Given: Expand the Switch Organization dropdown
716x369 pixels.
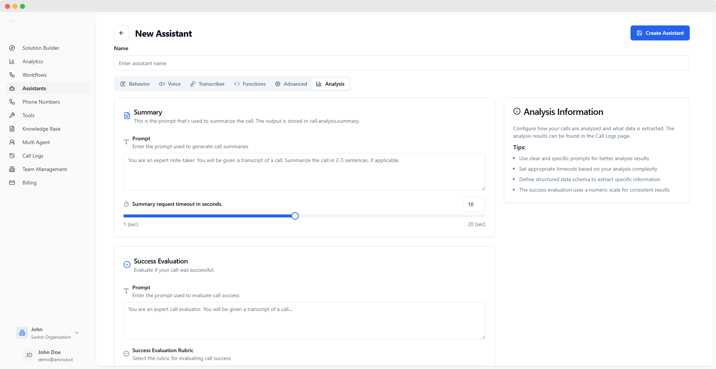Looking at the screenshot, I should (x=76, y=333).
